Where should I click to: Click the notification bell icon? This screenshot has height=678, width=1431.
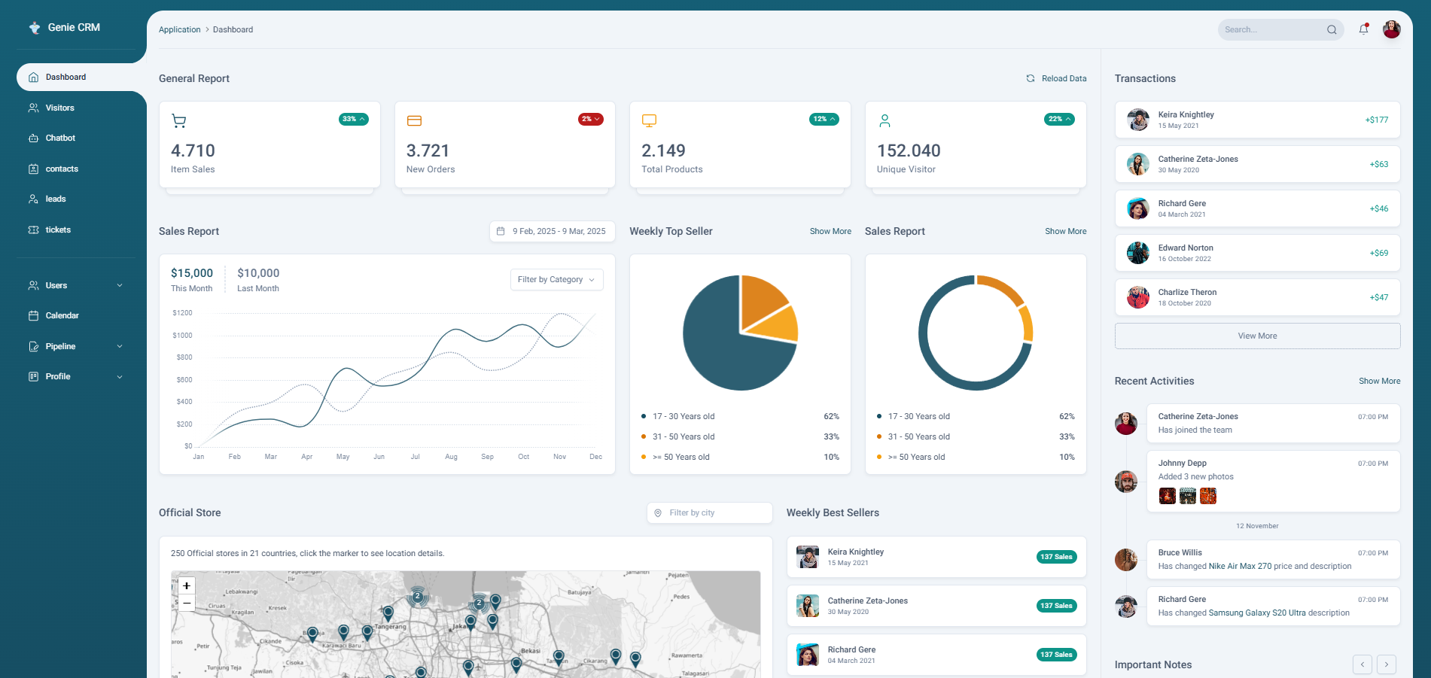[1362, 29]
